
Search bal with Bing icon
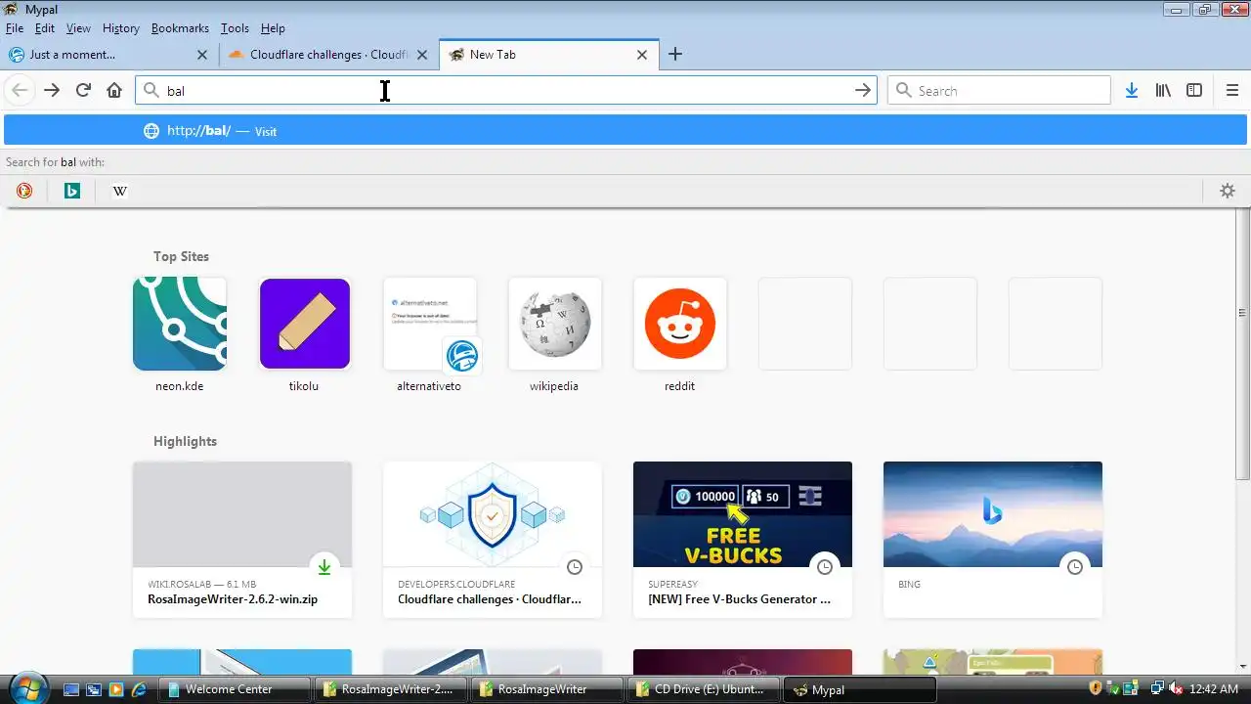click(72, 191)
